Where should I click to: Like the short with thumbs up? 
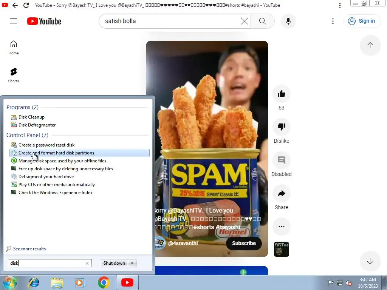[x=281, y=94]
